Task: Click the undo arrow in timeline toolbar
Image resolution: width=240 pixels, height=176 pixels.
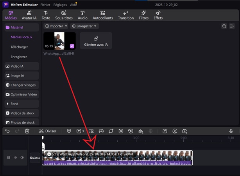Action: coord(7,131)
